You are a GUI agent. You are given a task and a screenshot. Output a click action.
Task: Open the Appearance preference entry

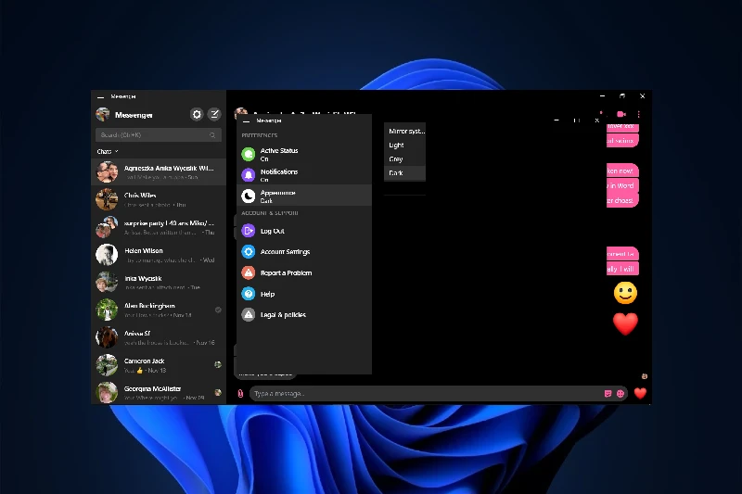click(x=278, y=196)
